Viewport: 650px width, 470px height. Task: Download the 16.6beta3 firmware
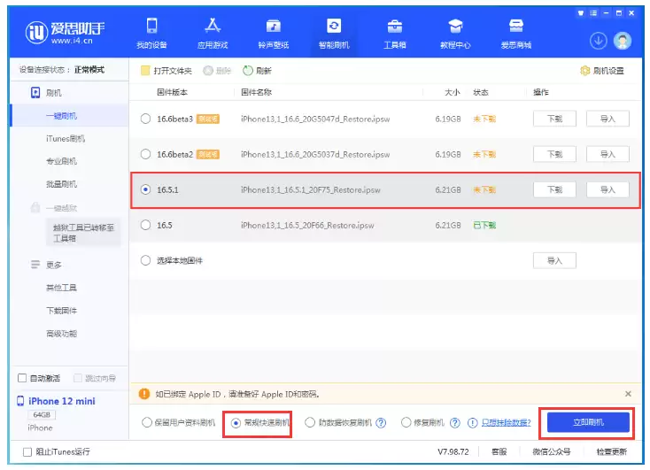click(554, 119)
